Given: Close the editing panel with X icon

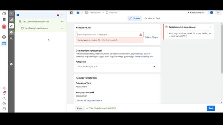Looking at the screenshot, I should 11,13.
